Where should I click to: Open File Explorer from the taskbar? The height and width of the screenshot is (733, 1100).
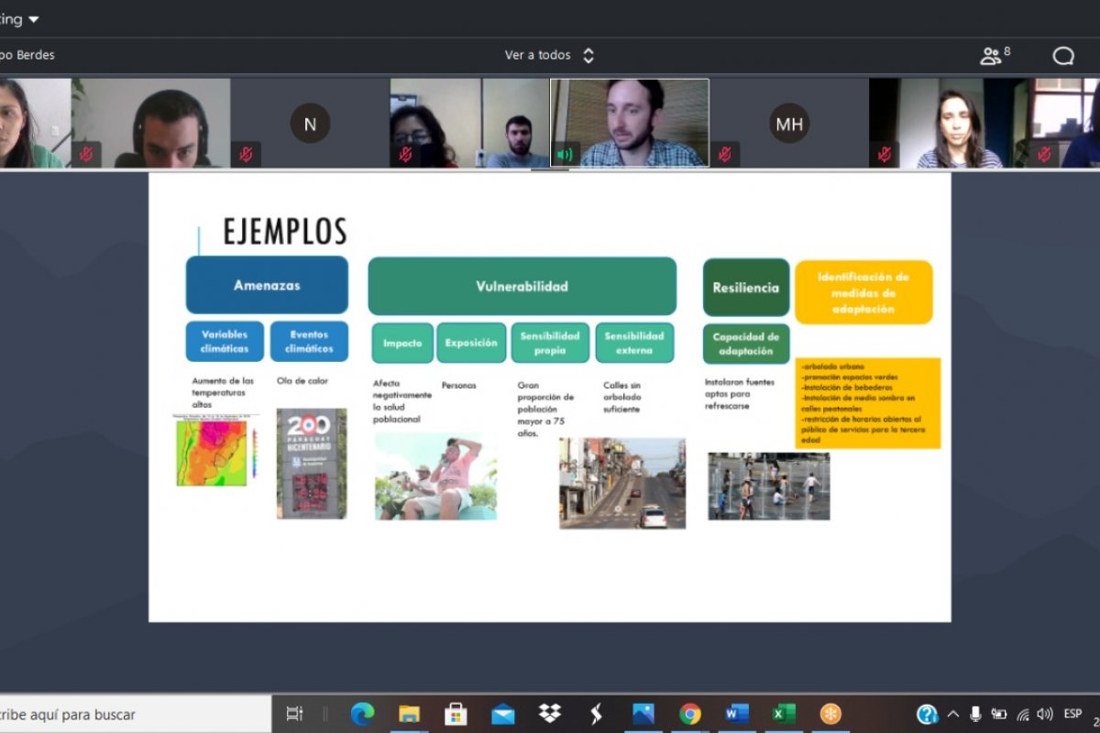[409, 714]
